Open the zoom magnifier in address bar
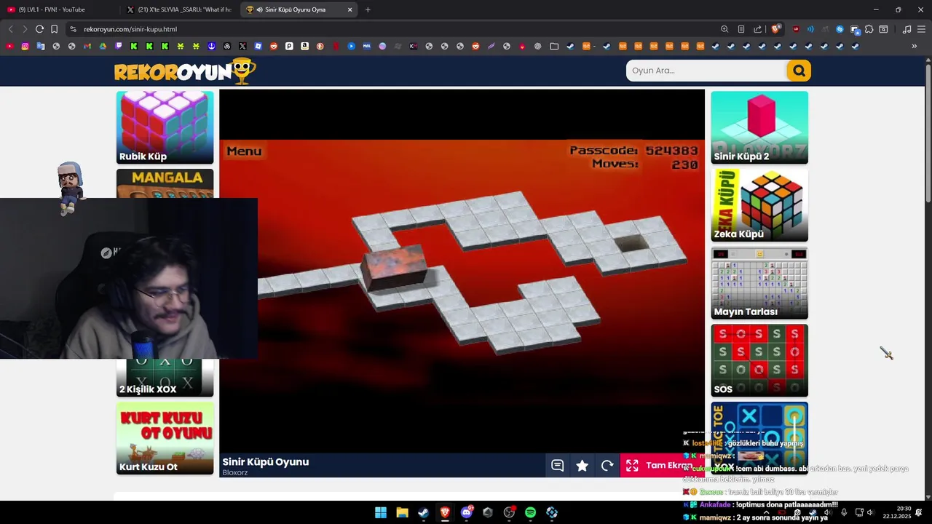Image resolution: width=932 pixels, height=524 pixels. click(x=724, y=29)
